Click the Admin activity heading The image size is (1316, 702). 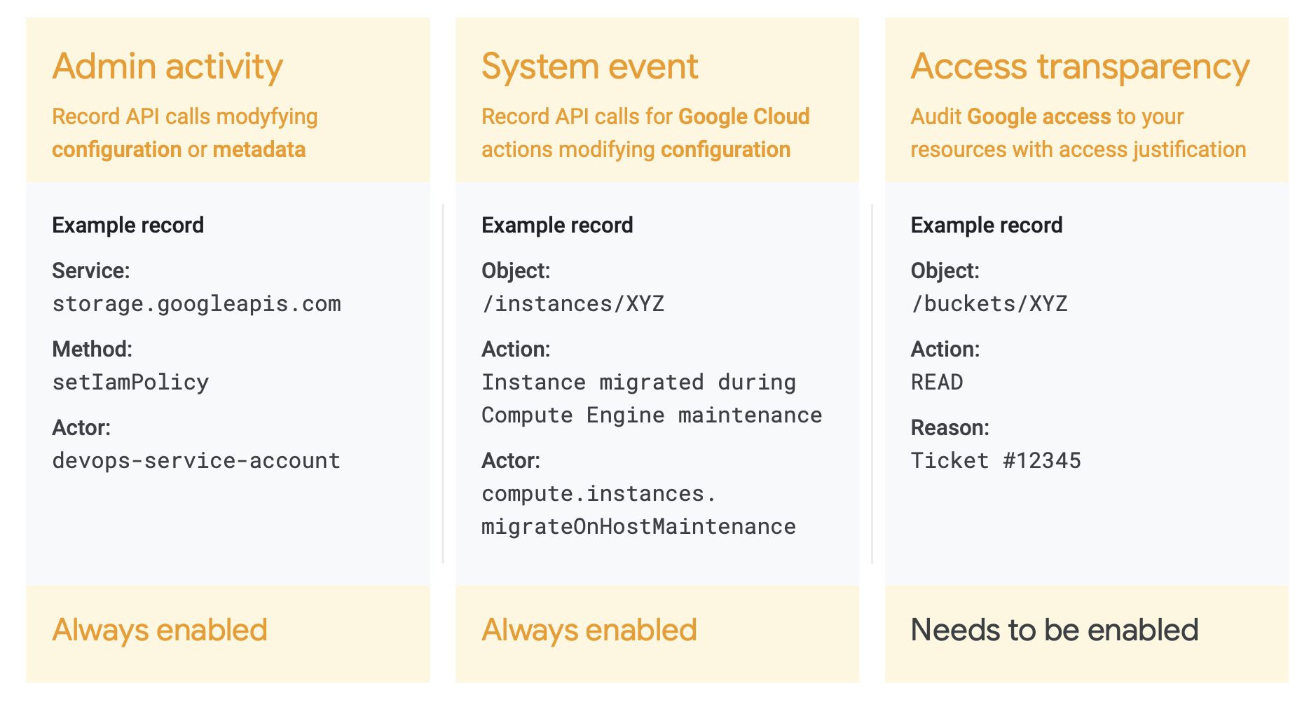click(167, 67)
